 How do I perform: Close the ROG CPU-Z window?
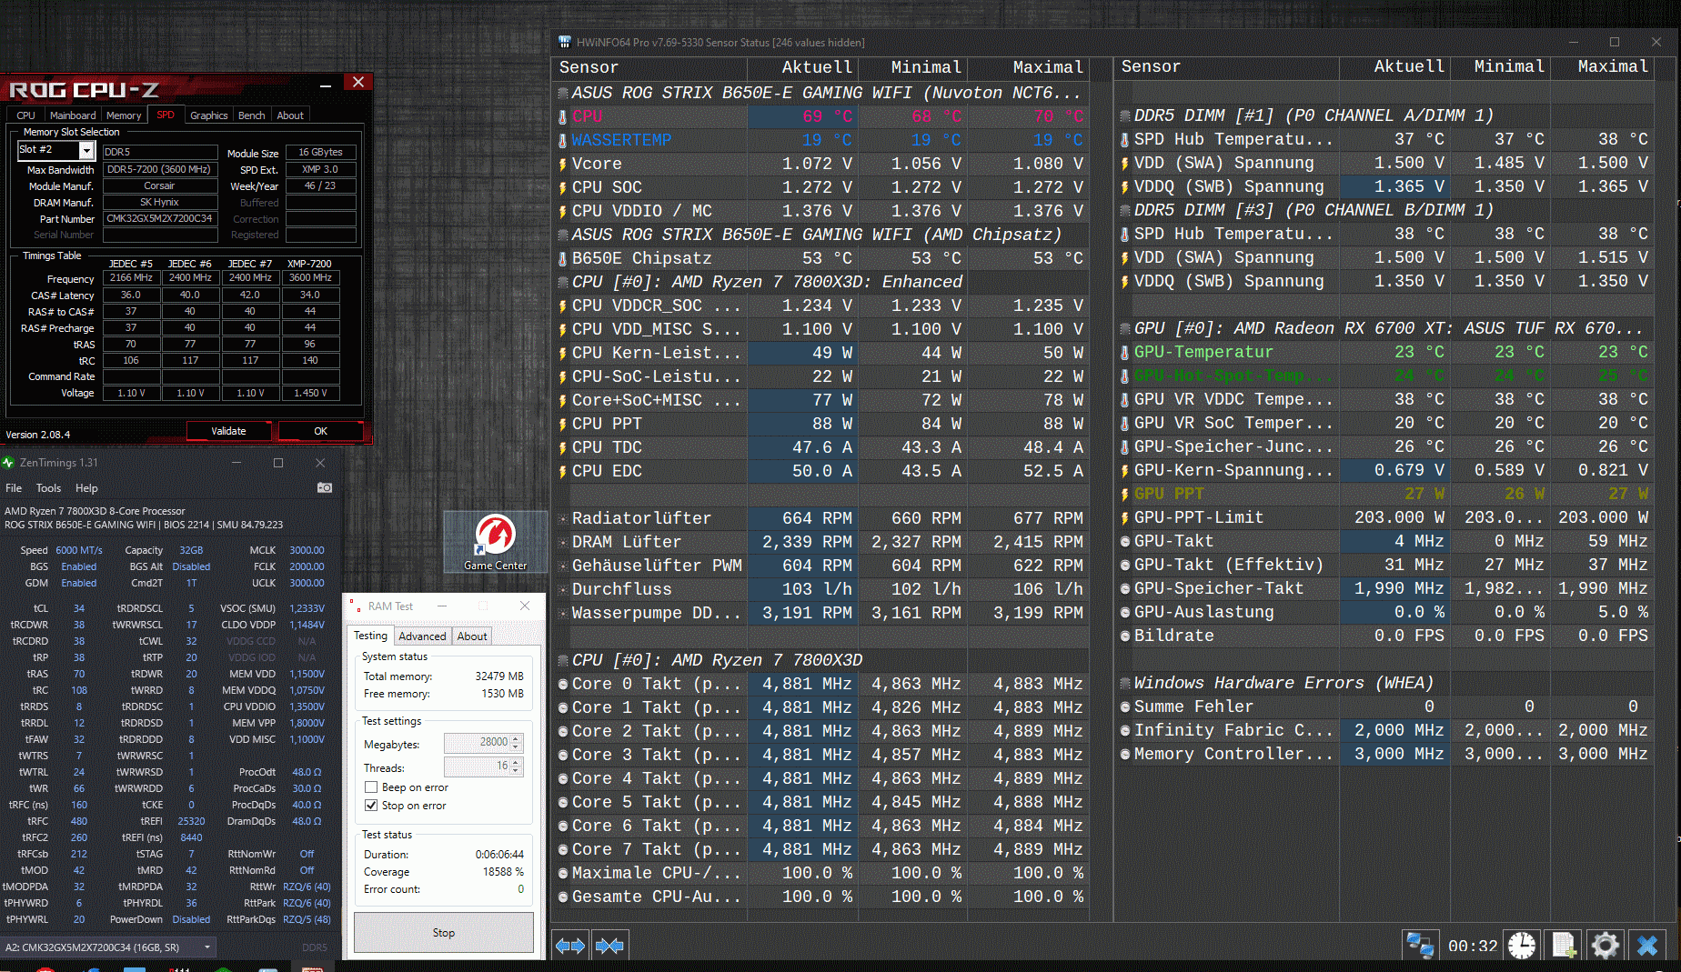(358, 83)
